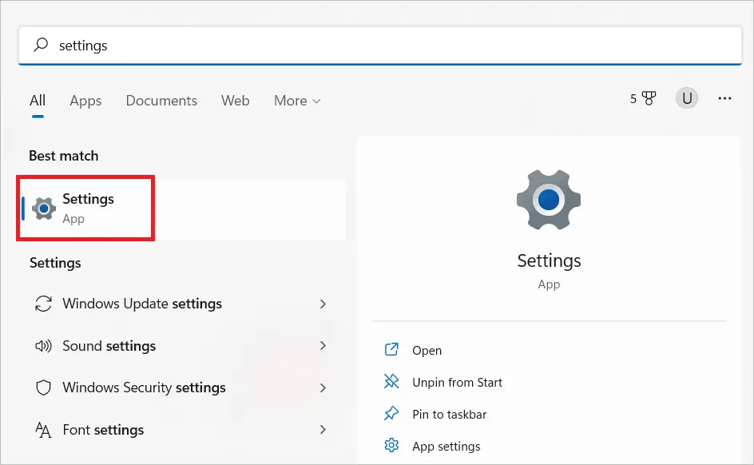Click the Best match heading
This screenshot has height=465, width=754.
coord(63,156)
